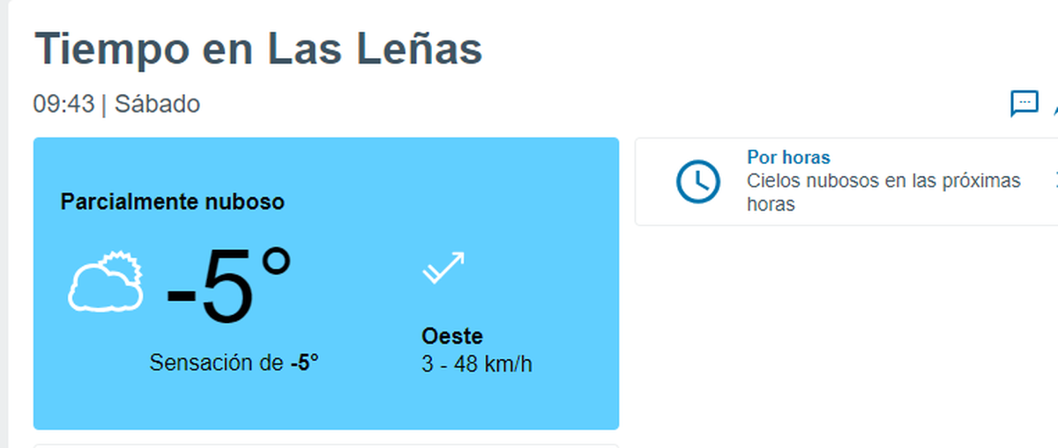Screen dimensions: 1058x448
Task: Expand the Por horas card chevron
Action: [x=1055, y=181]
